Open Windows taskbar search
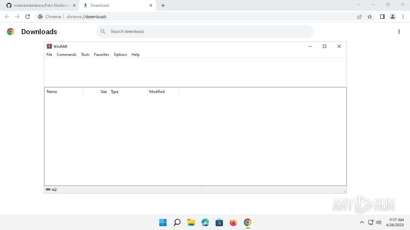Image resolution: width=410 pixels, height=230 pixels. click(x=177, y=222)
